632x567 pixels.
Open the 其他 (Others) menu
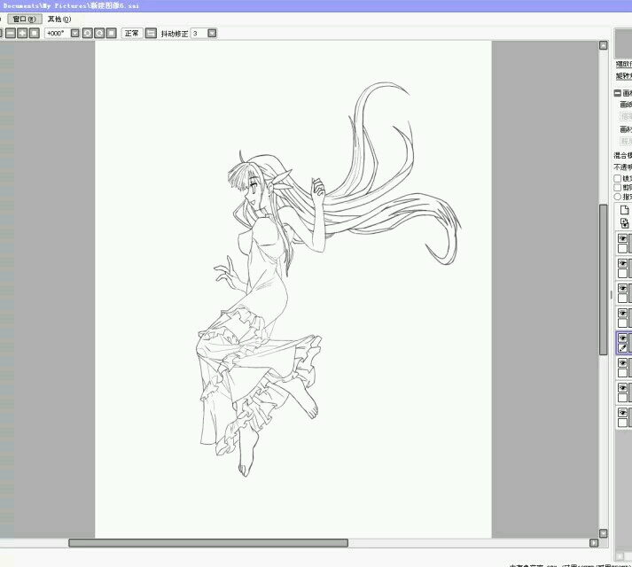pos(59,19)
